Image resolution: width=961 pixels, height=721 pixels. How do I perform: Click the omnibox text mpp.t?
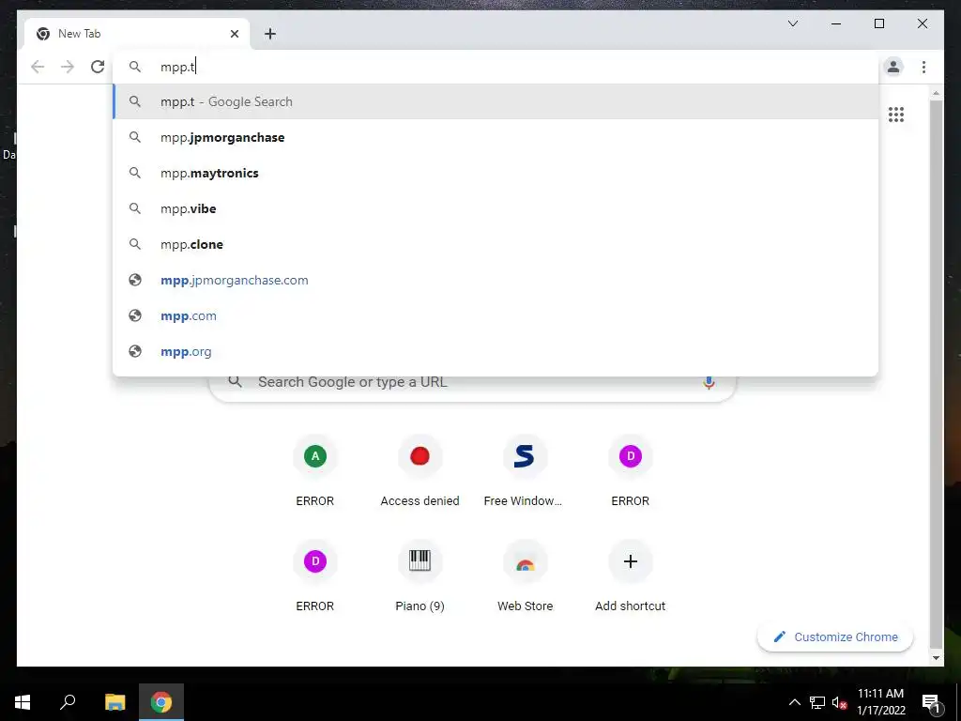[x=177, y=67]
